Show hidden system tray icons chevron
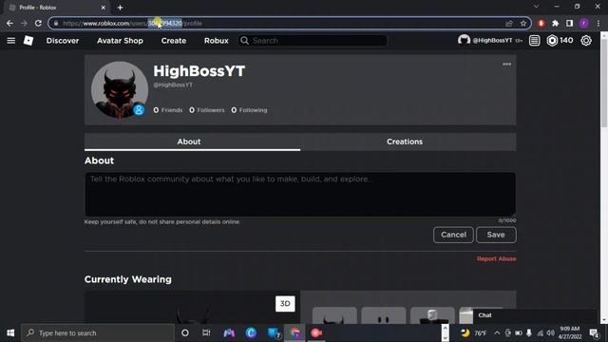 (497, 332)
